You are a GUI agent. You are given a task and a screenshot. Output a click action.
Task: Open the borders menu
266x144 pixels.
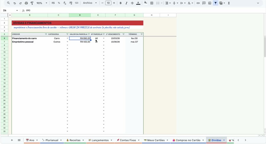(x=152, y=3)
